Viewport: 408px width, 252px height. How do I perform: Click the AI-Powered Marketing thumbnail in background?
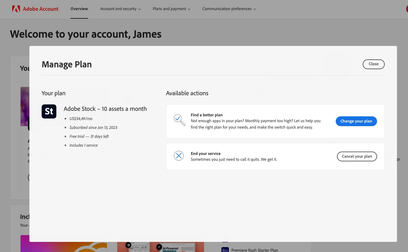161,247
